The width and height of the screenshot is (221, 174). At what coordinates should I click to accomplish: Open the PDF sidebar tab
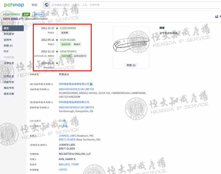pyautogui.click(x=6, y=51)
